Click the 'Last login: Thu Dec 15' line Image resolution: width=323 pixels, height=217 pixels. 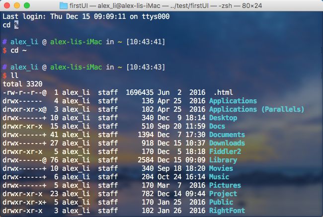pos(86,16)
